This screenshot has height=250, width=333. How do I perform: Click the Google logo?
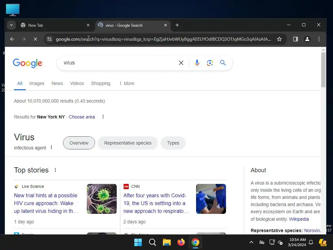pos(27,63)
